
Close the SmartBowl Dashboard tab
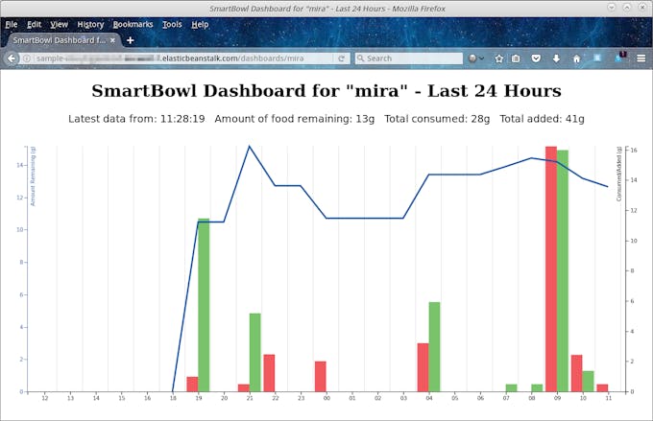coord(113,40)
